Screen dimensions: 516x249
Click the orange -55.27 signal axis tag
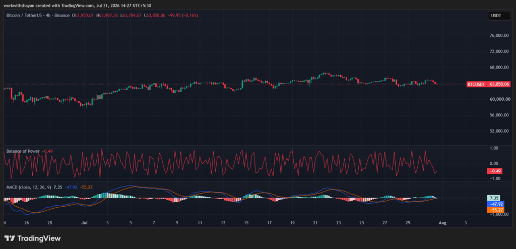(x=495, y=210)
